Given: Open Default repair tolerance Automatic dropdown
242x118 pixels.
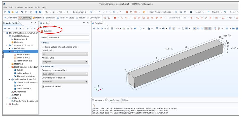Looking at the screenshot, I should pos(65,82).
